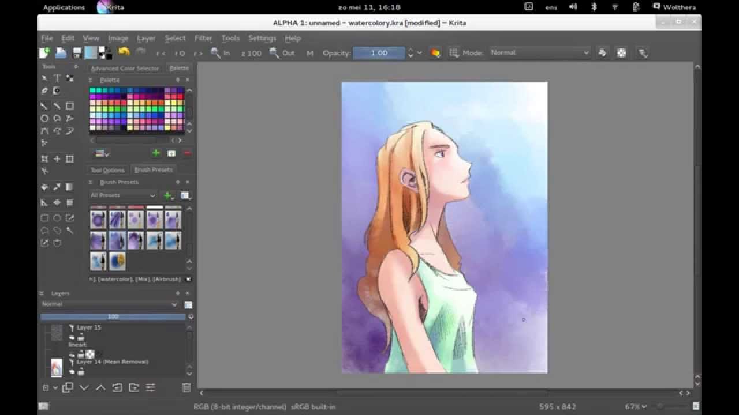The height and width of the screenshot is (415, 739).
Task: Toggle visibility of Layer 15
Action: pos(72,337)
